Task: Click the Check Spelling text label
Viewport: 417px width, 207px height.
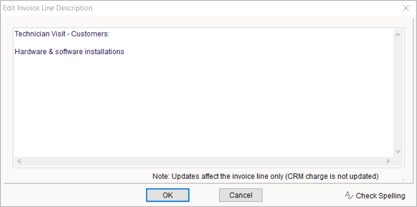Action: 380,196
